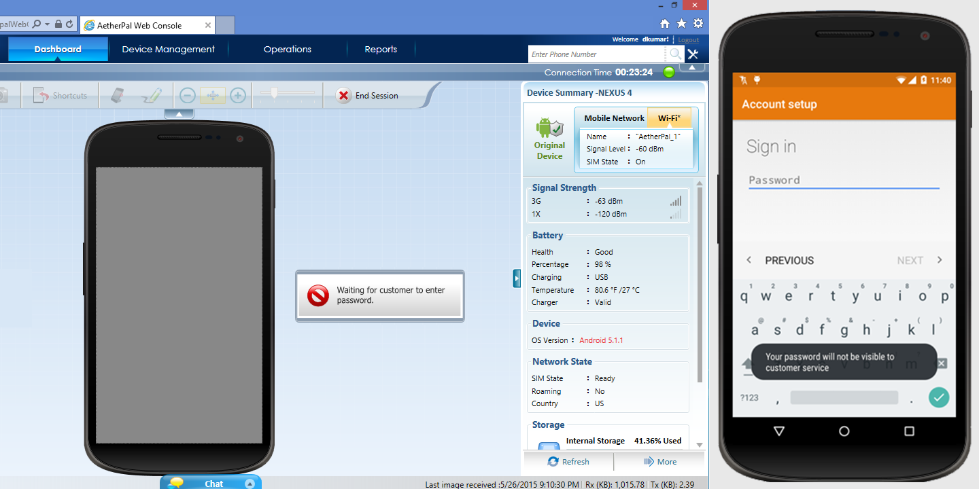This screenshot has width=979, height=489.
Task: Click the phone number search magnifier icon
Action: pos(675,54)
